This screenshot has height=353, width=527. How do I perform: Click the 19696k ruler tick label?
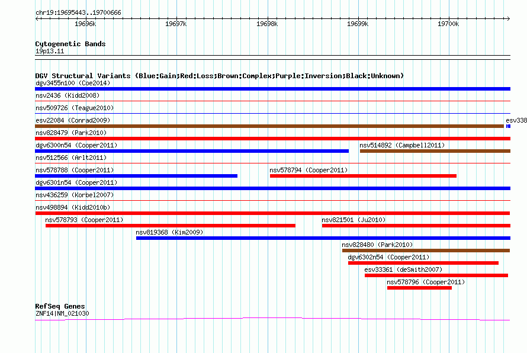[x=85, y=24]
